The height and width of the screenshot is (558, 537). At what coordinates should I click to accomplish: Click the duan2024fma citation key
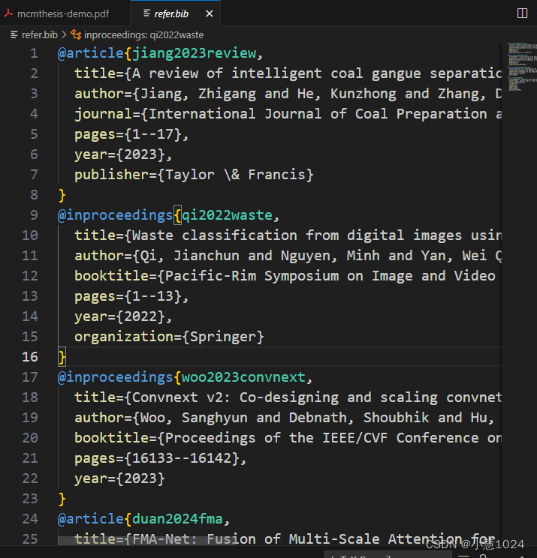click(x=177, y=519)
